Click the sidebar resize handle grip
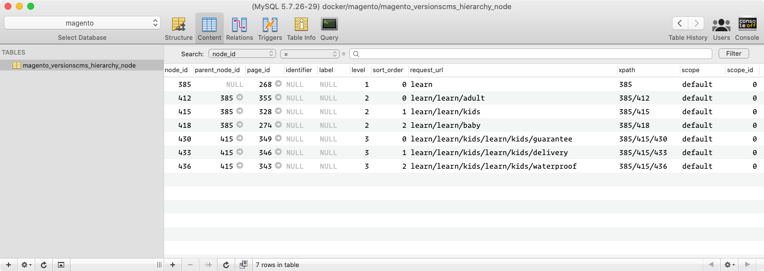The width and height of the screenshot is (764, 271). pyautogui.click(x=159, y=265)
